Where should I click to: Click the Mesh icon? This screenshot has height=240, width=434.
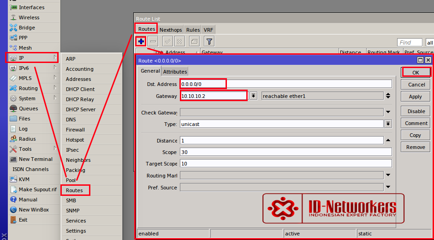(13, 48)
